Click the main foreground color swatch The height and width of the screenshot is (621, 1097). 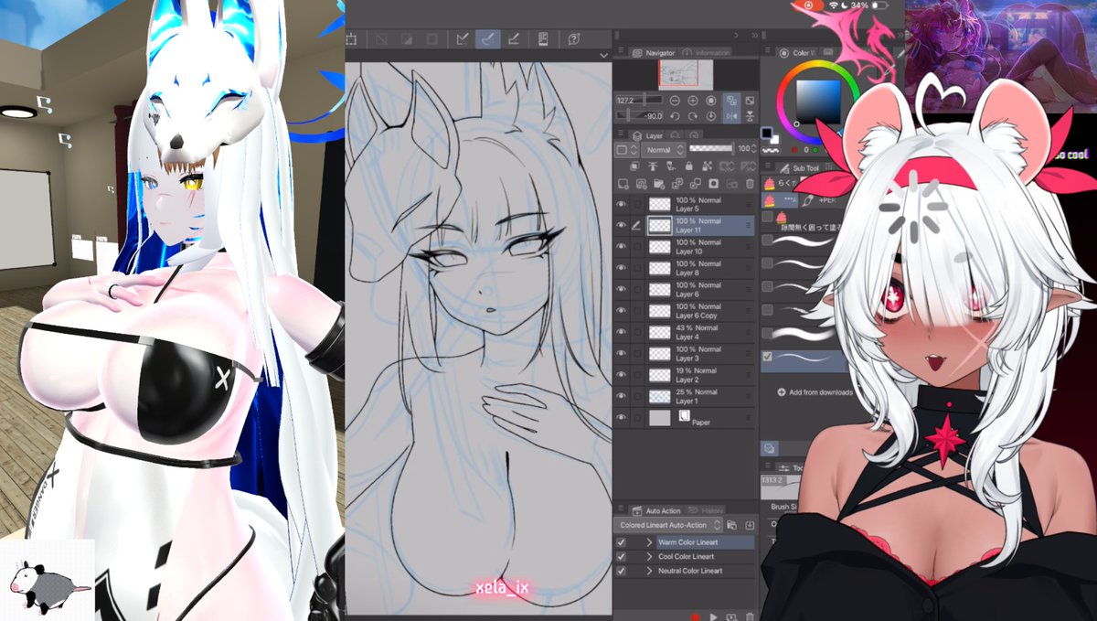(767, 132)
